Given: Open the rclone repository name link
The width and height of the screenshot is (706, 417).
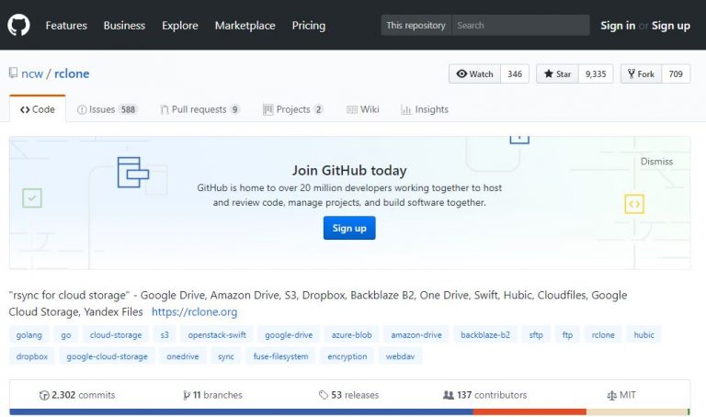Looking at the screenshot, I should click(72, 73).
